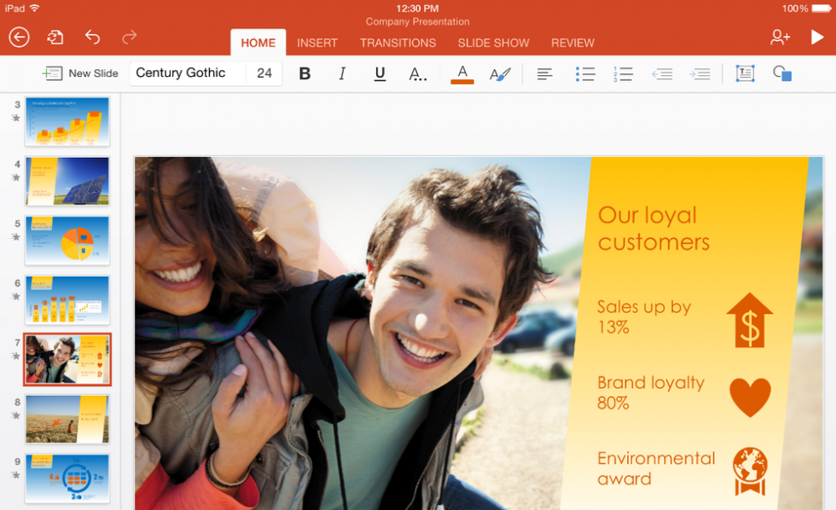Switch to the INSERT tab
The image size is (836, 510).
317,43
